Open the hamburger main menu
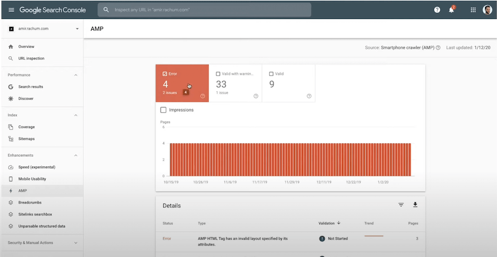The width and height of the screenshot is (497, 257). 11,10
